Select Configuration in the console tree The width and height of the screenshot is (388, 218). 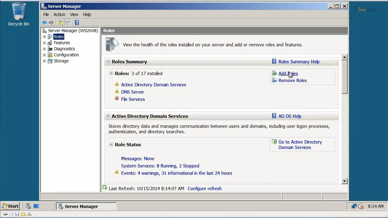(x=66, y=55)
